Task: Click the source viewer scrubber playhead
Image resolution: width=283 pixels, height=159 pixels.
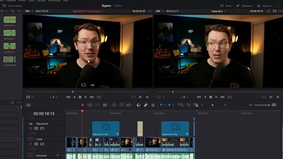Action: 73,92
